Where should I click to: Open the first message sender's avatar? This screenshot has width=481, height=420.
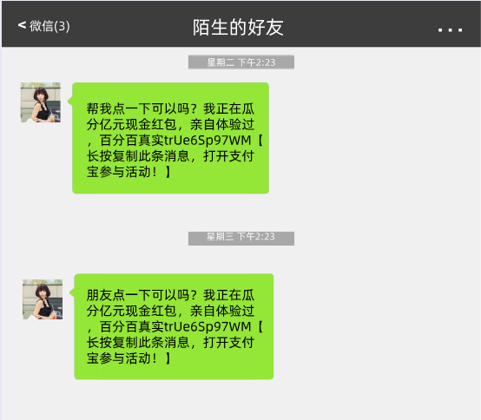point(41,102)
